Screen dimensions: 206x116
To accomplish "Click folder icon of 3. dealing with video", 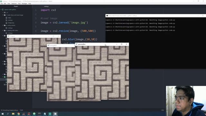I will point(5,30).
